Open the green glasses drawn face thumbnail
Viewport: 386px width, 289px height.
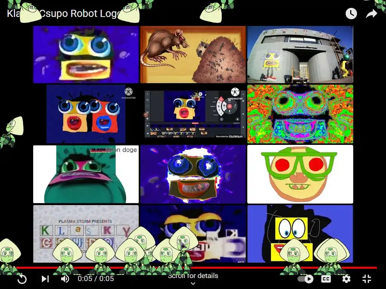(300, 174)
